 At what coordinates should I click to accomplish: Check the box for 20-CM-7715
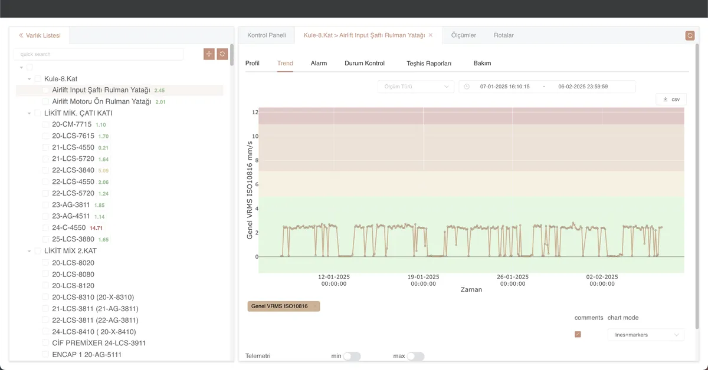click(46, 124)
